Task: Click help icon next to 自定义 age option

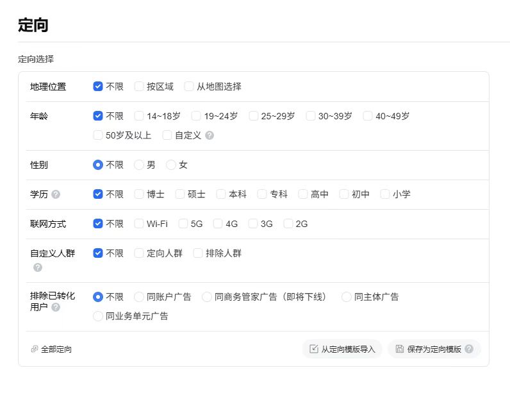Action: [210, 135]
